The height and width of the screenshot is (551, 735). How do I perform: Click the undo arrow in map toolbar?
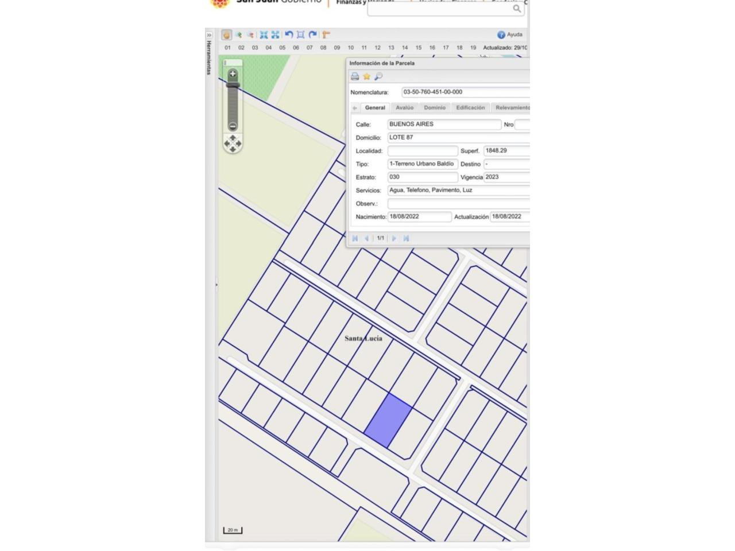(x=289, y=35)
